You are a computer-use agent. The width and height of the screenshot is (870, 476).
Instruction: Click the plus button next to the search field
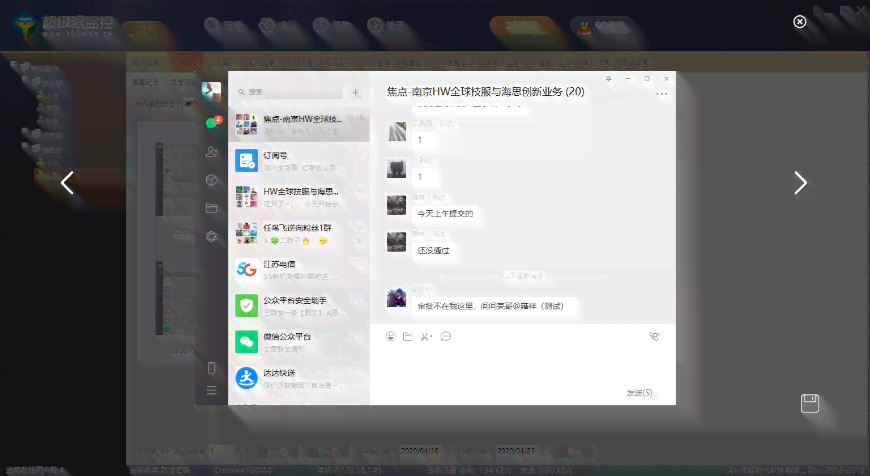356,92
